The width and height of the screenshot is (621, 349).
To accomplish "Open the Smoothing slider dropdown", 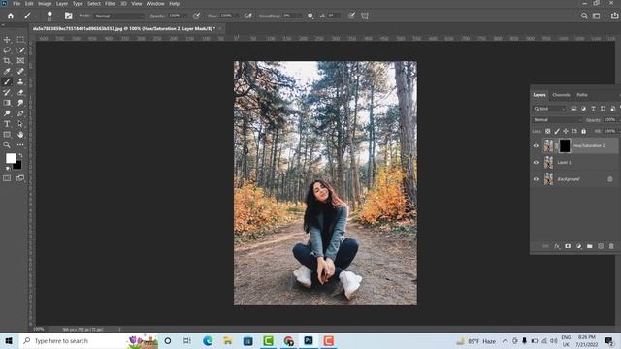I will tap(299, 16).
